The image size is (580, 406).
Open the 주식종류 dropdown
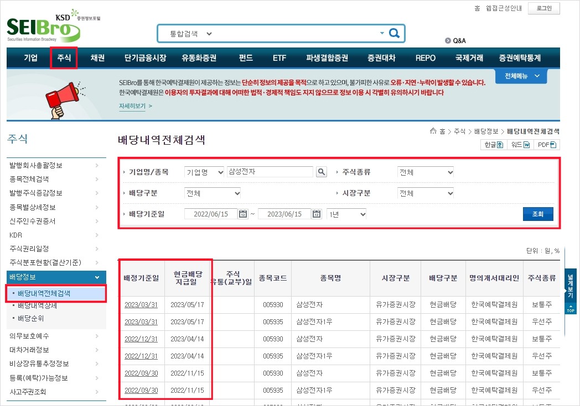click(x=425, y=172)
